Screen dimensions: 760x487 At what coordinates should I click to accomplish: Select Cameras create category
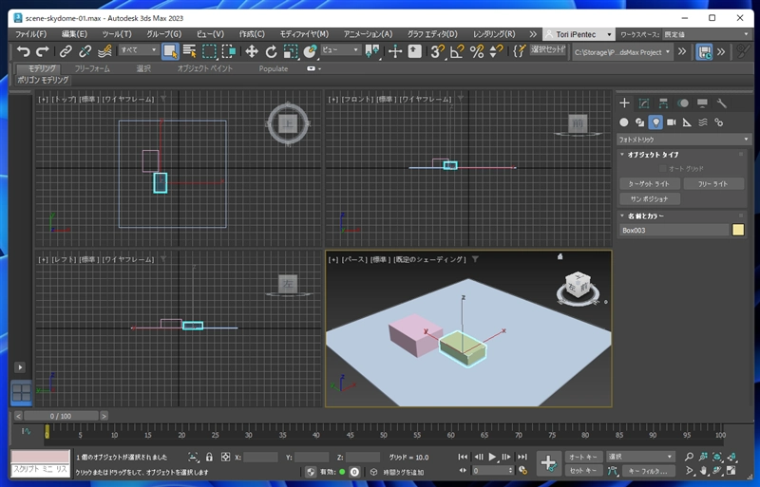672,122
